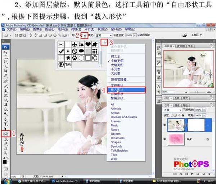This screenshot has height=185, width=216.
Task: Open the 不透明度 opacity arrow in options bar
Action: pos(135,35)
